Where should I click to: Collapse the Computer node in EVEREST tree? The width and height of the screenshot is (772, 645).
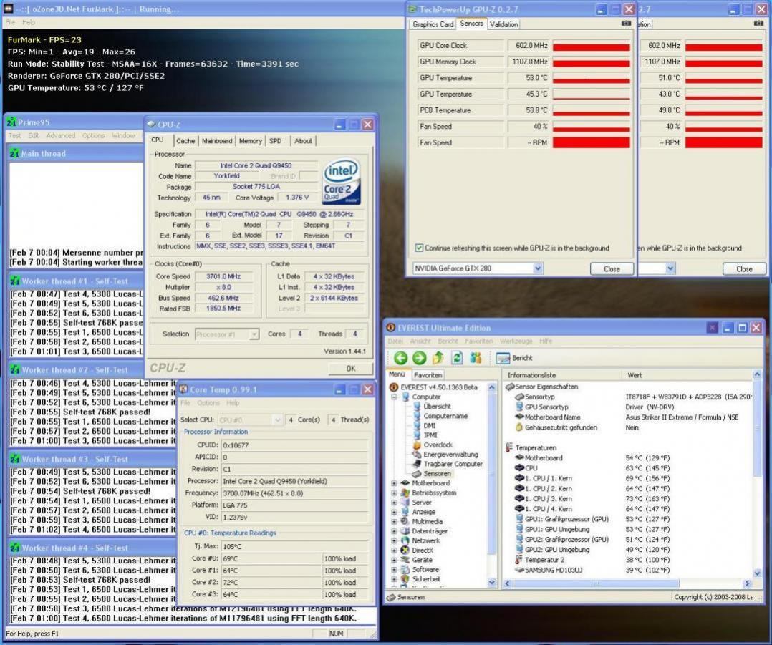point(394,397)
